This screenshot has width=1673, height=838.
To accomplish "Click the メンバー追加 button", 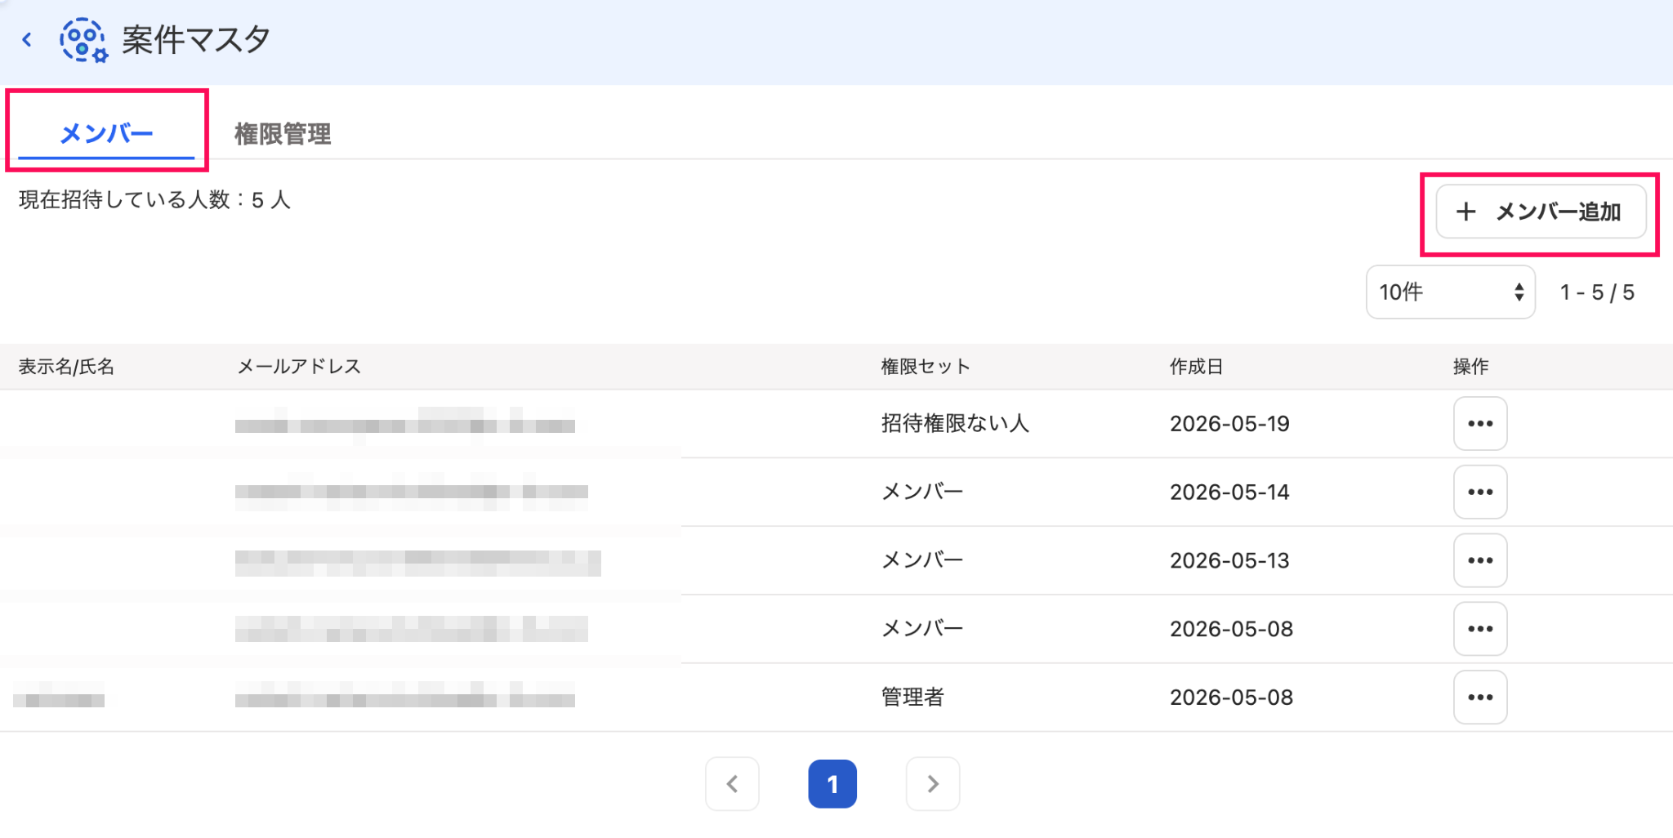I will point(1541,212).
